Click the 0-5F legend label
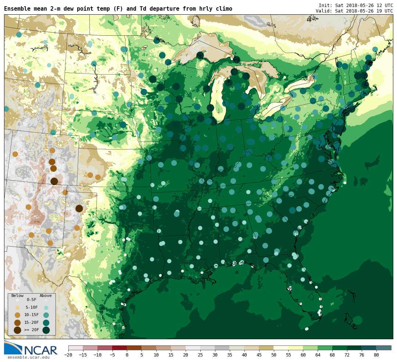This screenshot has height=362, width=397. (x=31, y=300)
